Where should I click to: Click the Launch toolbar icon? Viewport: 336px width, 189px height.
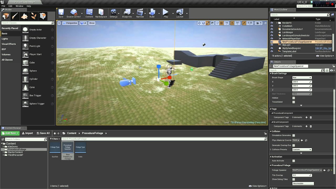180,13
